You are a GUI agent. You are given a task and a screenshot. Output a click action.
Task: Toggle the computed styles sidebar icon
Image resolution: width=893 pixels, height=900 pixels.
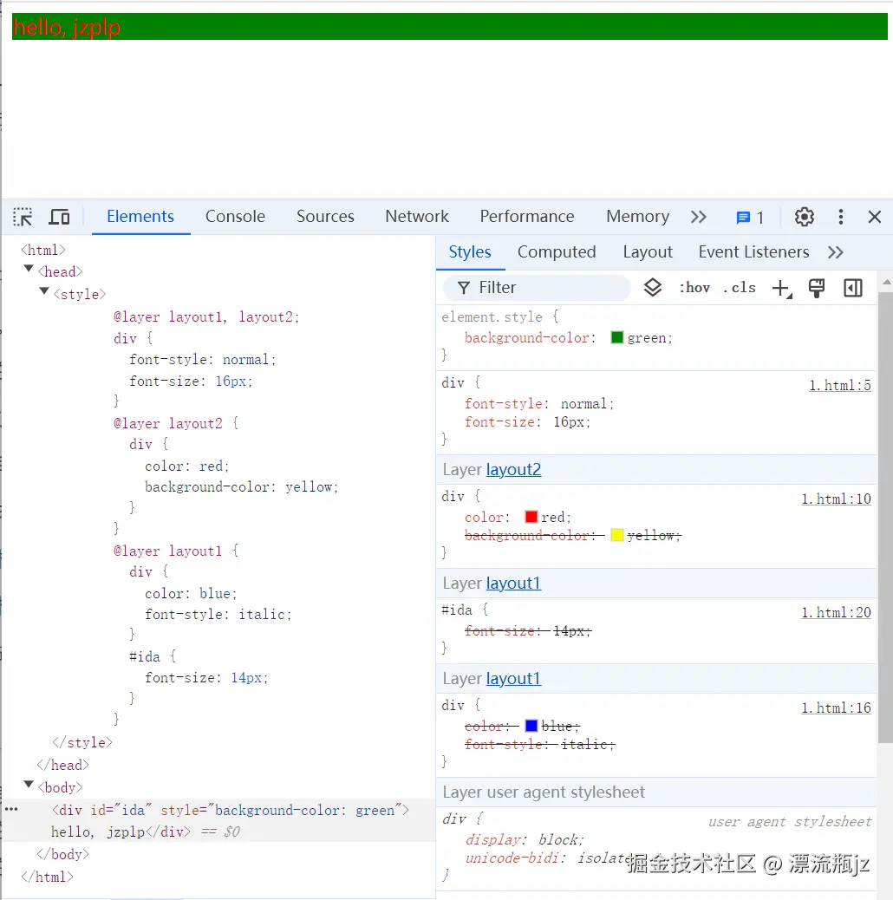pos(853,288)
